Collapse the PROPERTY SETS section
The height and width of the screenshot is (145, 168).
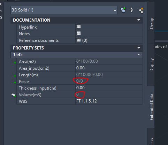[139, 48]
